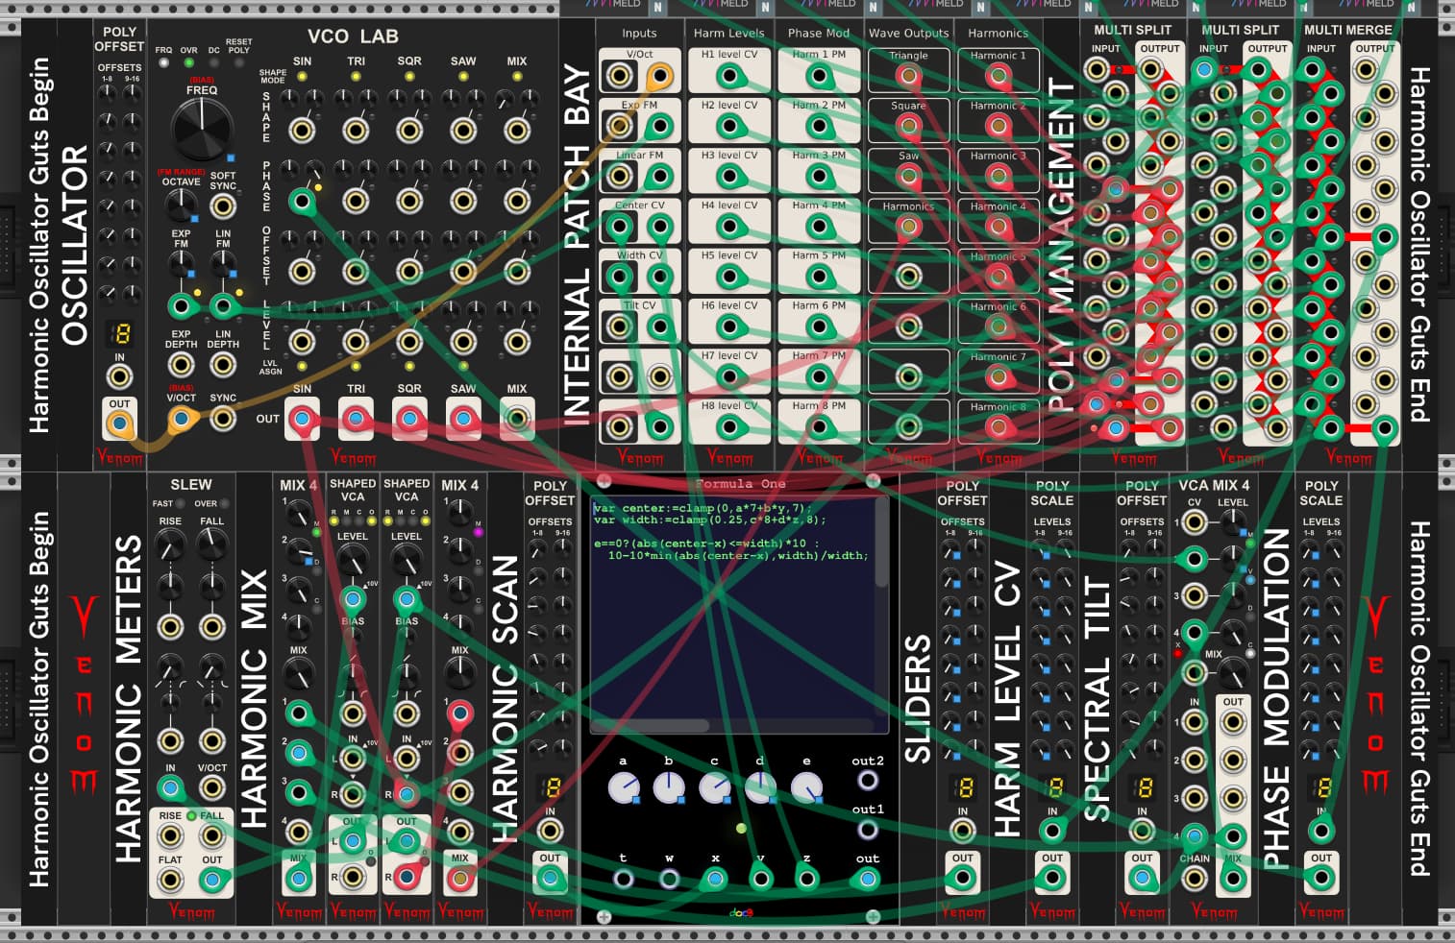Select the EXP DEPTH input jack
Viewport: 1455px width, 943px height.
click(x=181, y=365)
